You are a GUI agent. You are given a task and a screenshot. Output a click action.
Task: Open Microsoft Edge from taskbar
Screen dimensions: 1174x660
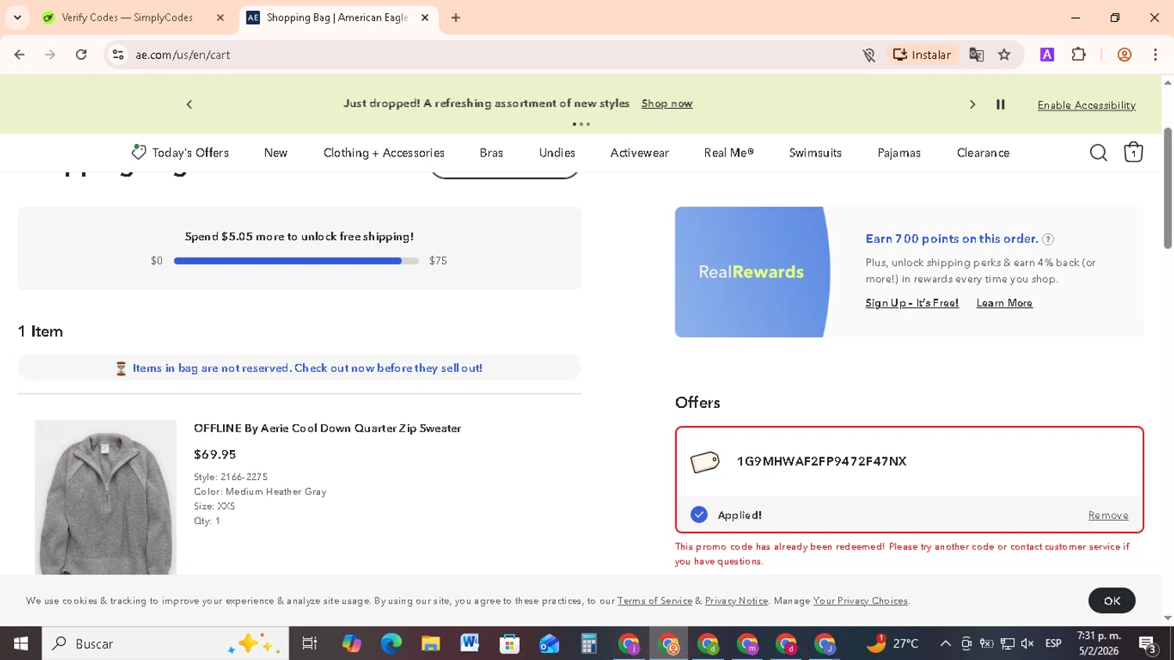[391, 644]
